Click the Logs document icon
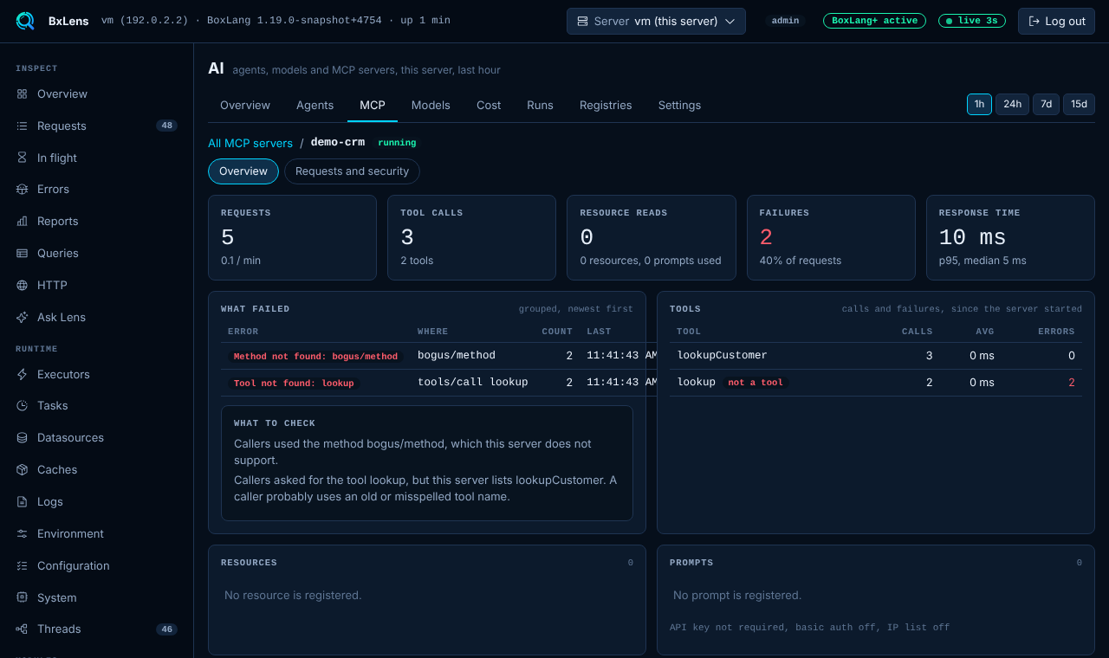 tap(23, 501)
